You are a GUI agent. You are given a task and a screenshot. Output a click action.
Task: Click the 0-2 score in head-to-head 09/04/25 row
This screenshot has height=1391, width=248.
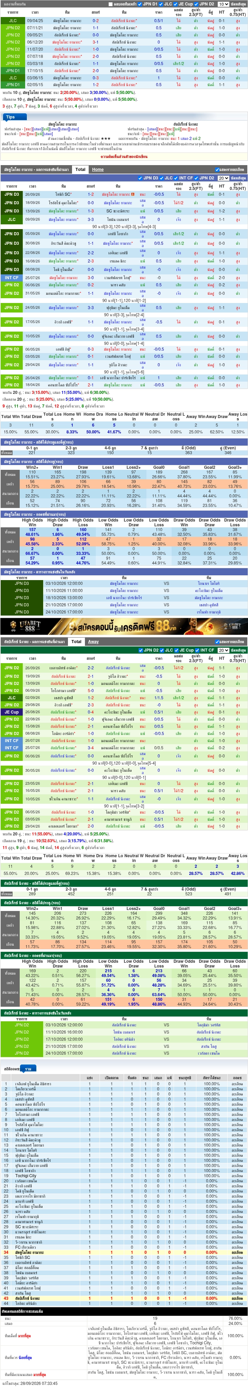(95, 20)
